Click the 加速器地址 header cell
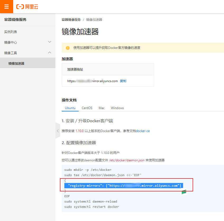 point(108,69)
